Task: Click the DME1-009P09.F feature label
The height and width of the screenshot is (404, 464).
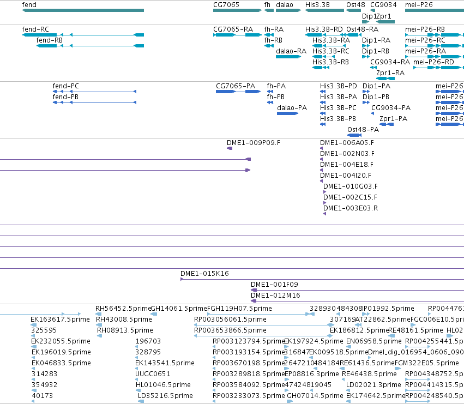Action: pyautogui.click(x=254, y=143)
